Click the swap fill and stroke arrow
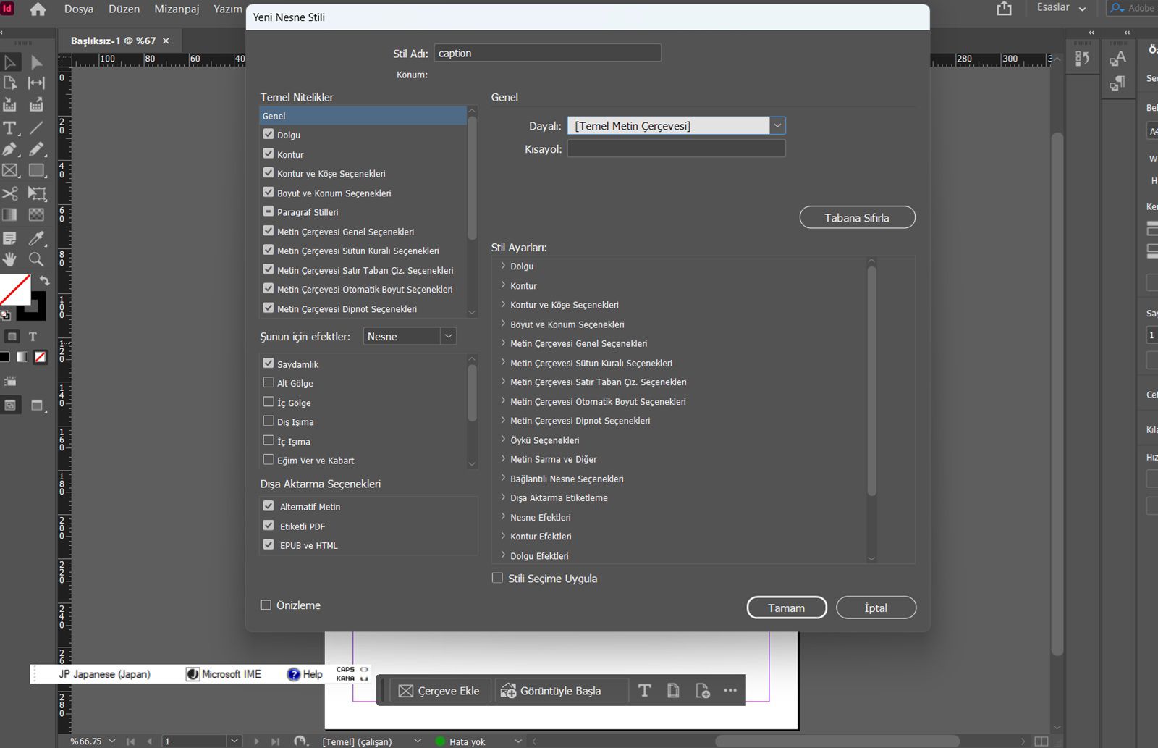The width and height of the screenshot is (1158, 748). click(44, 280)
